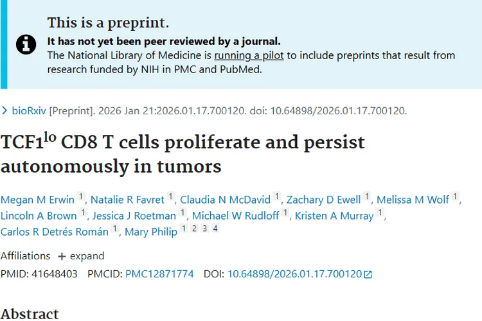The width and height of the screenshot is (482, 321).
Task: Open author Megan M Erwin
Action: point(37,200)
